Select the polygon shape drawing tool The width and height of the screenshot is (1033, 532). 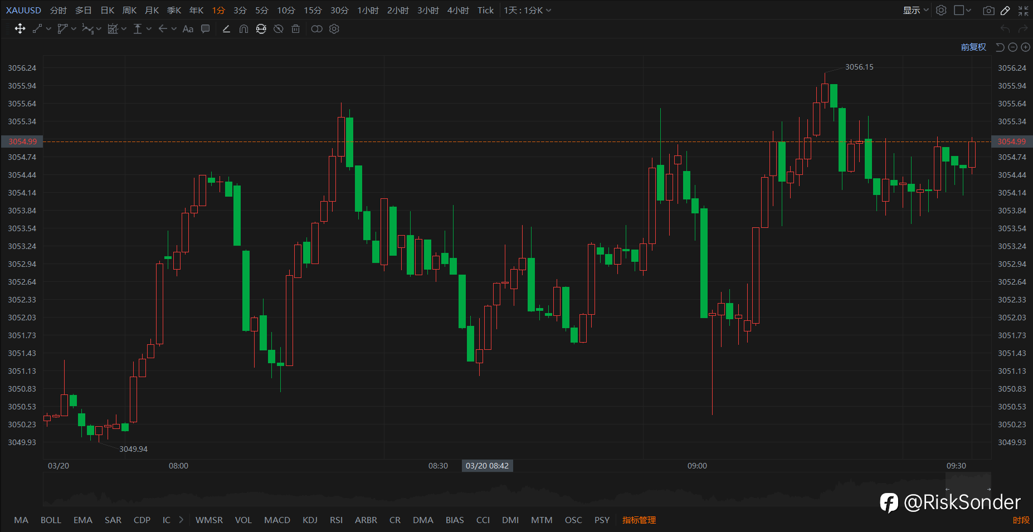(62, 29)
